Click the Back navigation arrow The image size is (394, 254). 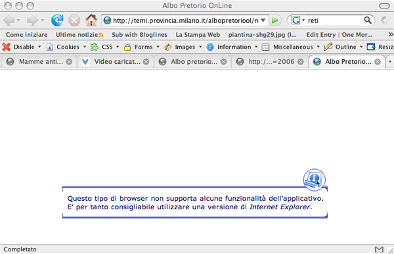9,20
